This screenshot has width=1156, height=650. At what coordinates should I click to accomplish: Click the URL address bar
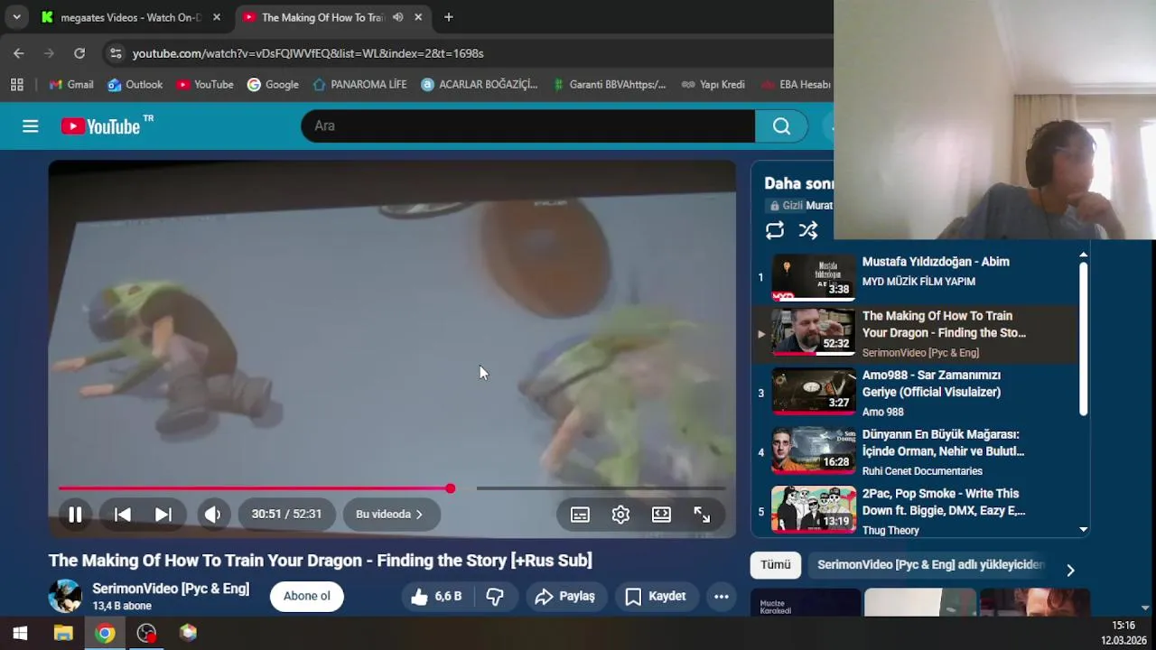308,53
